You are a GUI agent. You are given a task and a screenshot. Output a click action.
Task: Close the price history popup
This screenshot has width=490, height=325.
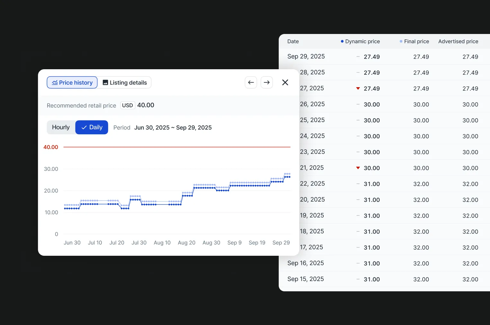[285, 82]
